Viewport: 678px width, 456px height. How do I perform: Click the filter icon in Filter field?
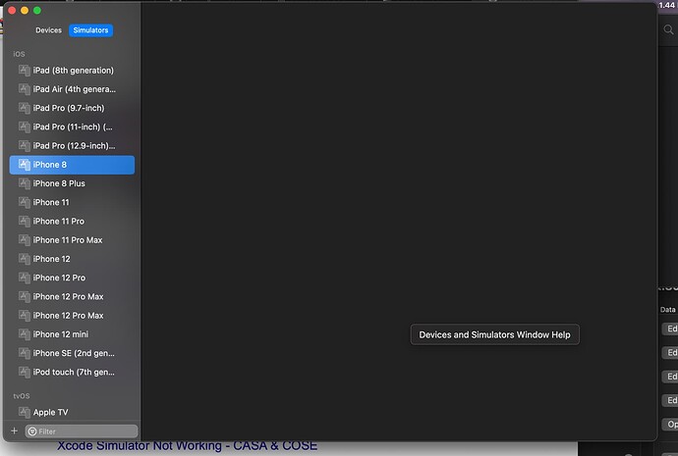coord(32,431)
